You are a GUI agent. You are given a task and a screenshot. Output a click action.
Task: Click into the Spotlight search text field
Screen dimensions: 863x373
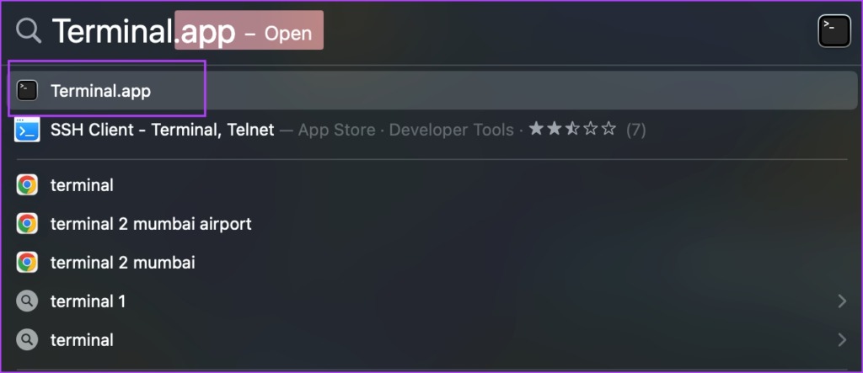point(429,31)
